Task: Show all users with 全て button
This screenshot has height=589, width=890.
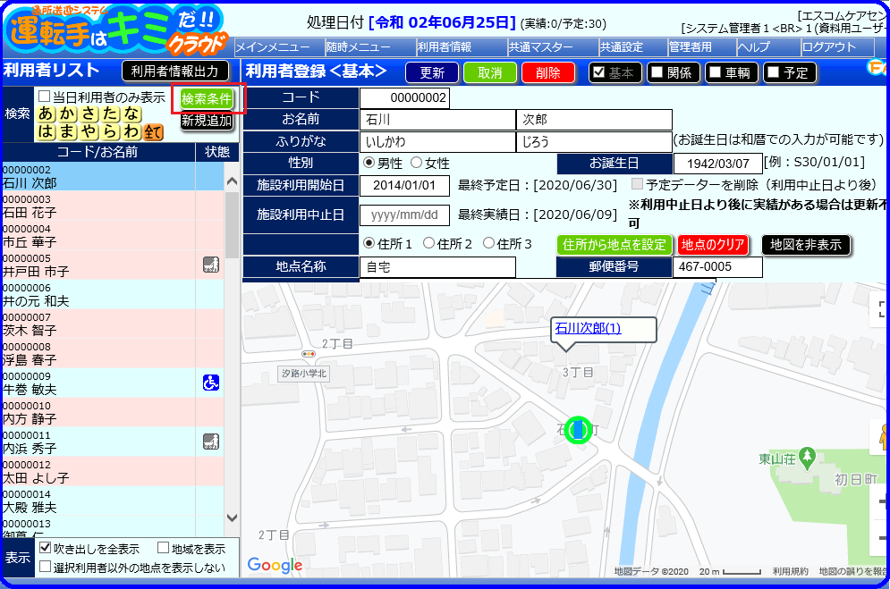Action: 153,132
